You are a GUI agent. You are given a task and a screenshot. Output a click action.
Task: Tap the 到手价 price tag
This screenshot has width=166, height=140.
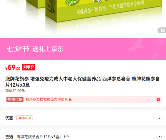pos(29,67)
